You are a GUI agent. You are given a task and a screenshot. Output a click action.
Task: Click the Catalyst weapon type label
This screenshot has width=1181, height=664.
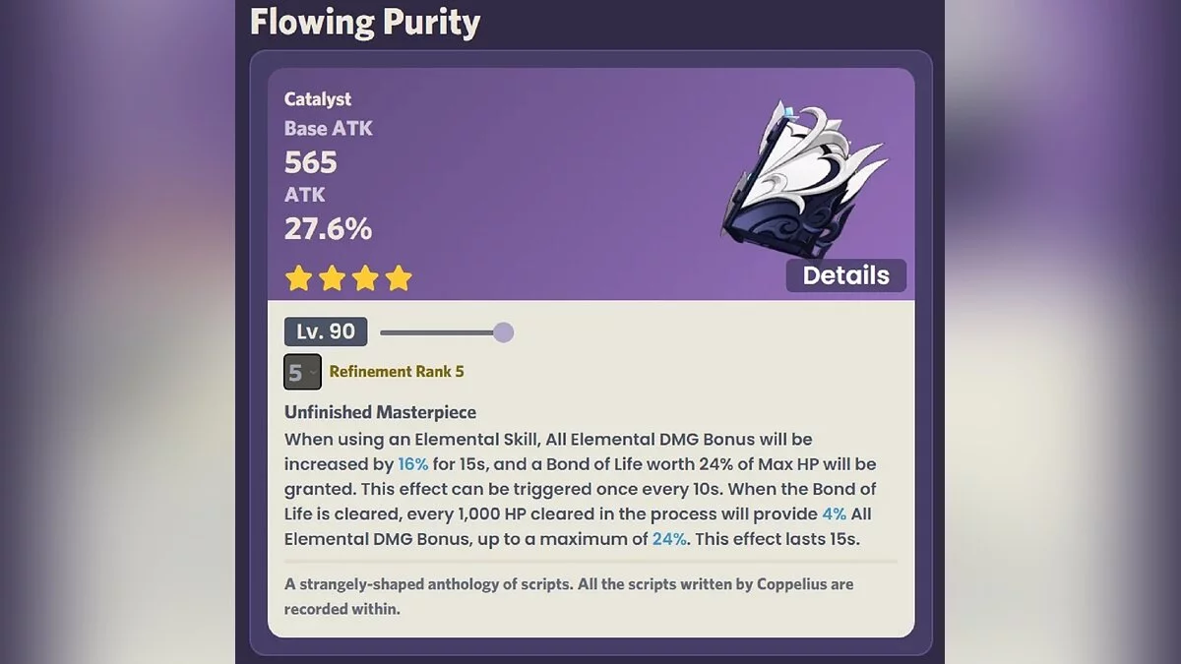point(318,98)
